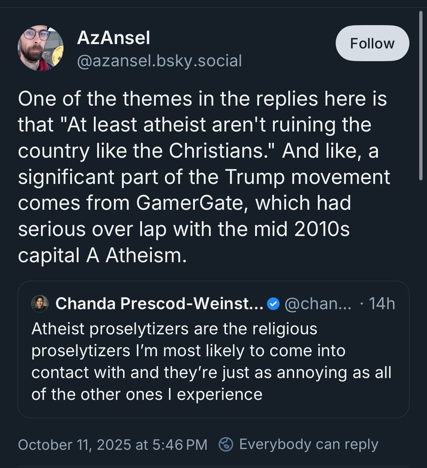
Task: Open Chanda Prescod-Weinst... author name
Action: [159, 304]
